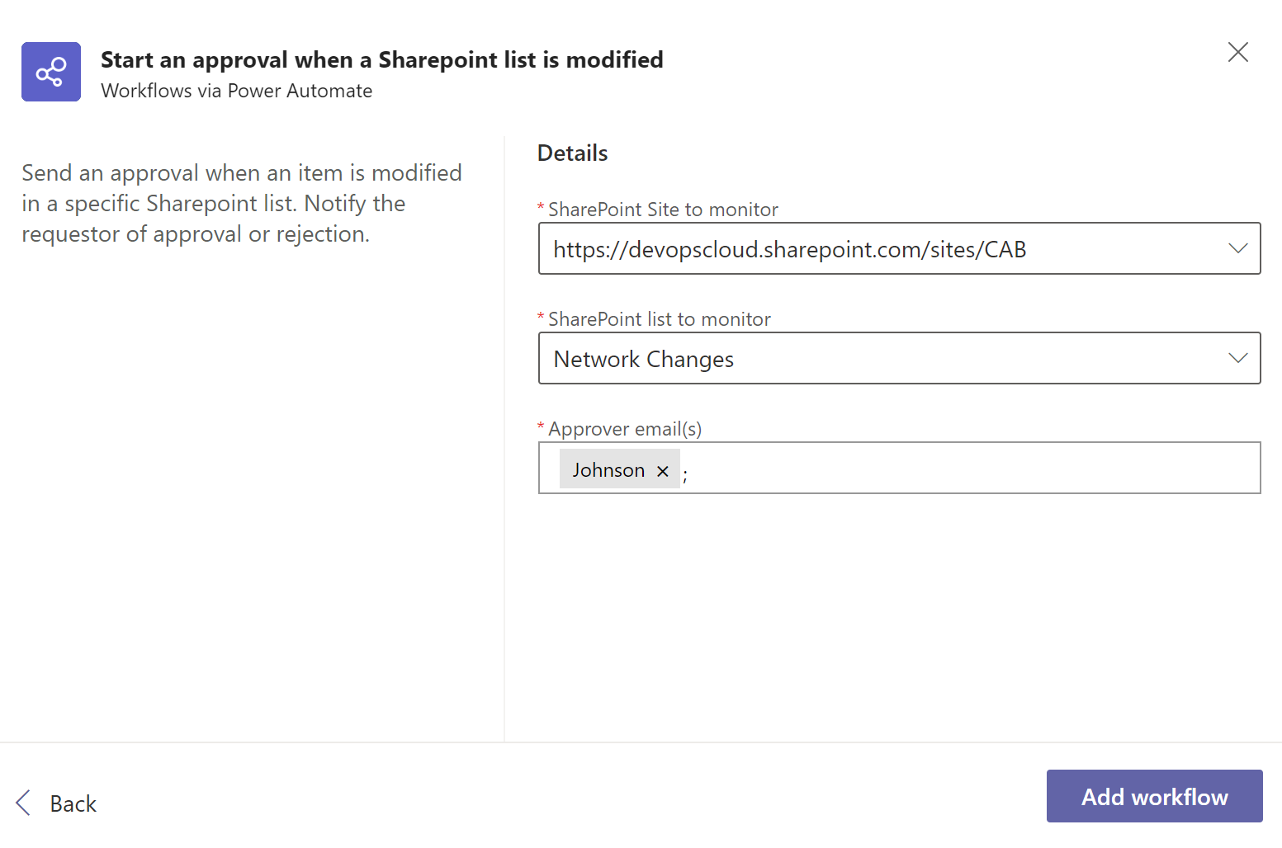Screen dimensions: 1282x848
Task: Click the workflow description paragraph
Action: pos(241,203)
